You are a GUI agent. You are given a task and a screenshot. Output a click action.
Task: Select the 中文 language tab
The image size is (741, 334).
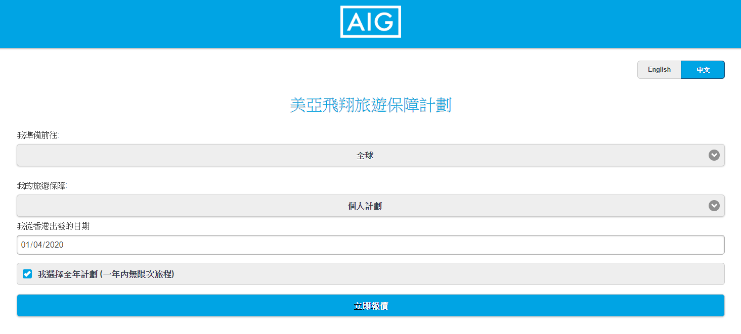(703, 69)
